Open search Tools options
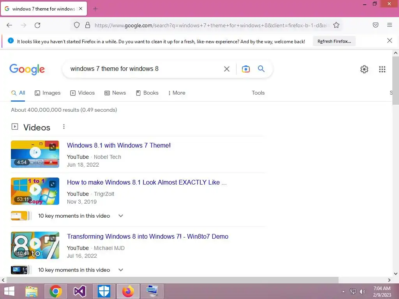This screenshot has height=299, width=399. coord(258,93)
